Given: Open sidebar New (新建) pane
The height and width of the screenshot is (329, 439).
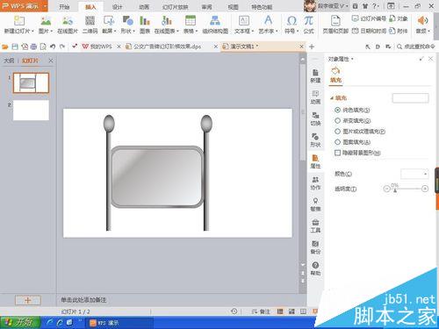Looking at the screenshot, I should point(315,75).
